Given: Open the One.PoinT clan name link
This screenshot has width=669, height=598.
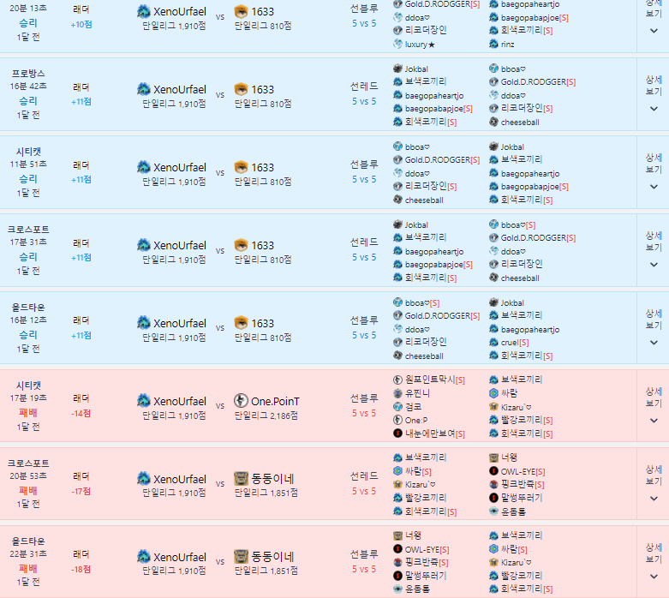Looking at the screenshot, I should [x=275, y=401].
